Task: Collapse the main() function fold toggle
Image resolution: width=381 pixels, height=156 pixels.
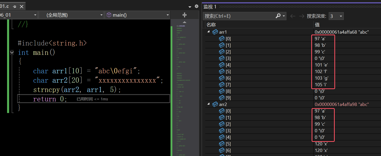Action: pyautogui.click(x=12, y=53)
